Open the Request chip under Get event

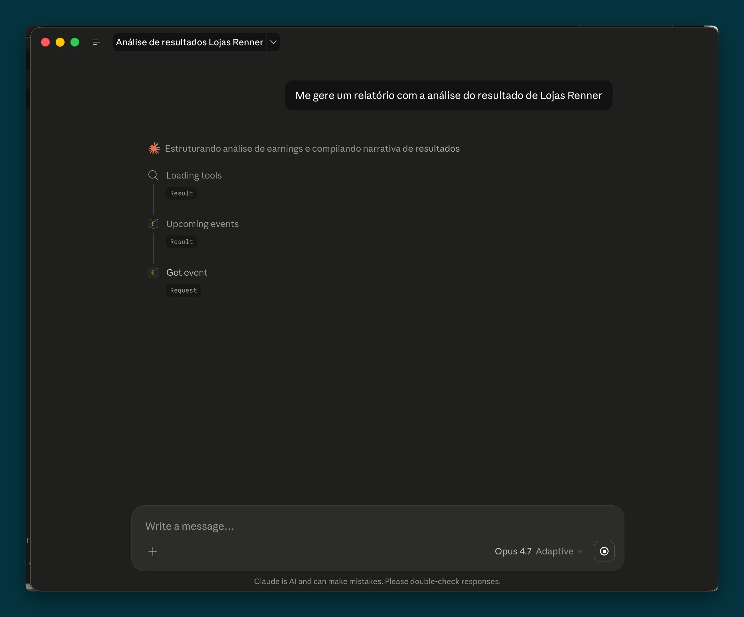(x=184, y=291)
